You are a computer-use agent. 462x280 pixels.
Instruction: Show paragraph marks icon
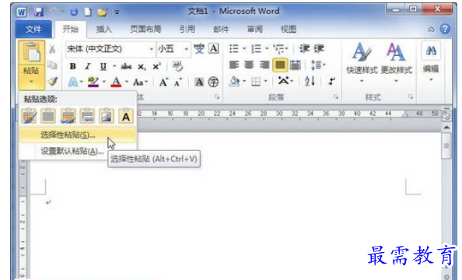[331, 81]
